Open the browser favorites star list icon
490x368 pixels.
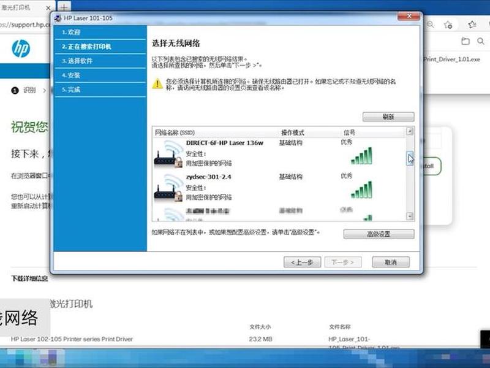point(472,25)
